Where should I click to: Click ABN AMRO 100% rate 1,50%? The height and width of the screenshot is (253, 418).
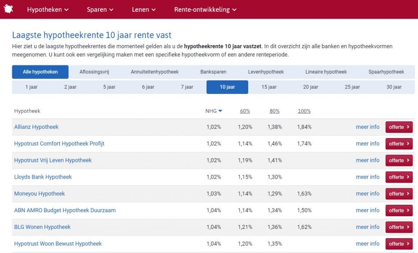click(304, 210)
